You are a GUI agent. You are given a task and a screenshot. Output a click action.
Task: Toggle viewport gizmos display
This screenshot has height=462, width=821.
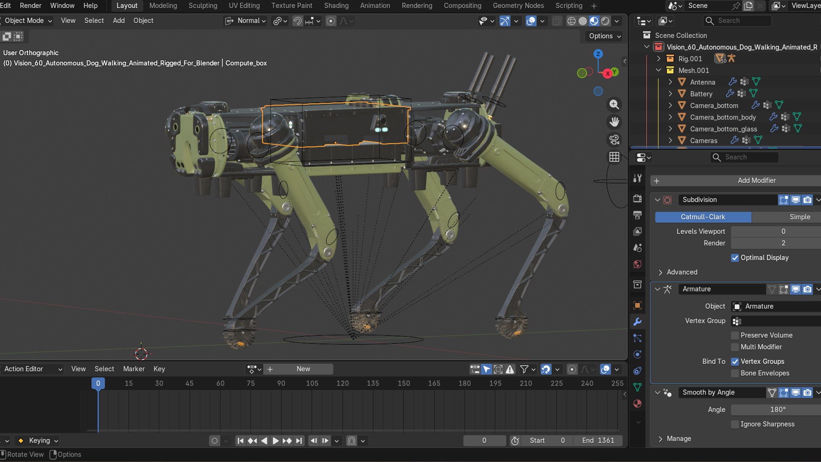tap(505, 21)
